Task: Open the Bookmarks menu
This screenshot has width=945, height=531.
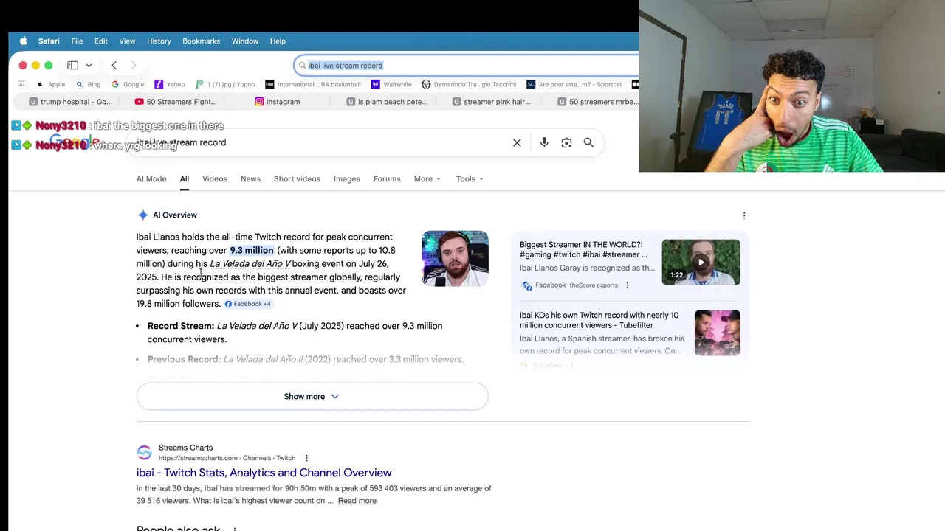Action: point(202,41)
